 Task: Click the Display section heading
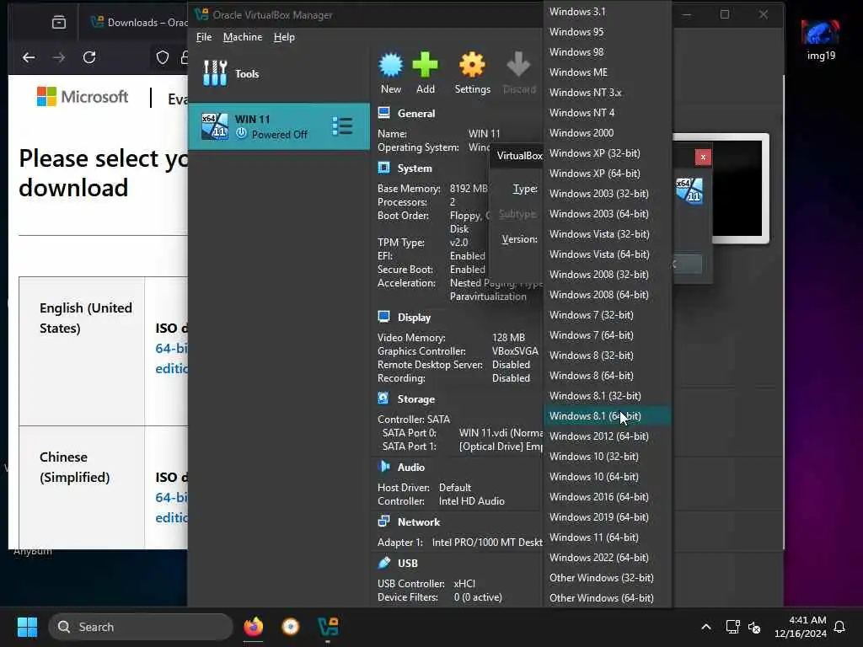click(414, 318)
